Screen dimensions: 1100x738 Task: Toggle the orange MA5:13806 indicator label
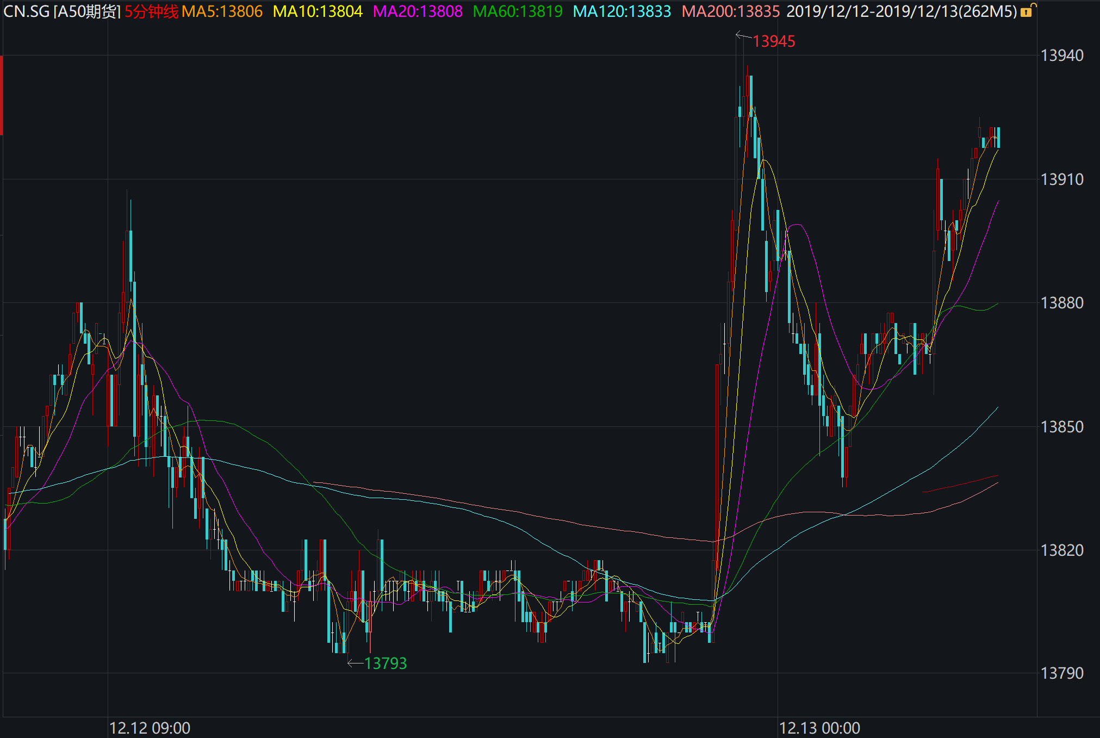pyautogui.click(x=222, y=11)
